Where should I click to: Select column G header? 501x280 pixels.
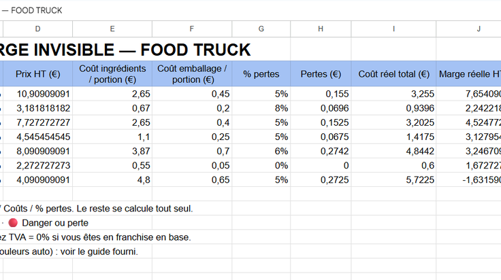coord(261,29)
